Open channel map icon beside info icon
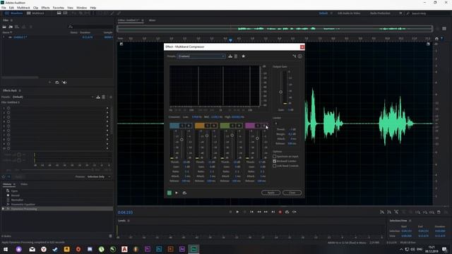The width and height of the screenshot is (452, 254). (294, 56)
